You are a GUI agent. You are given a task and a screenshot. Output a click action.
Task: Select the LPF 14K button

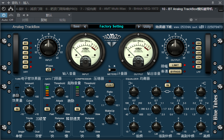point(199,53)
